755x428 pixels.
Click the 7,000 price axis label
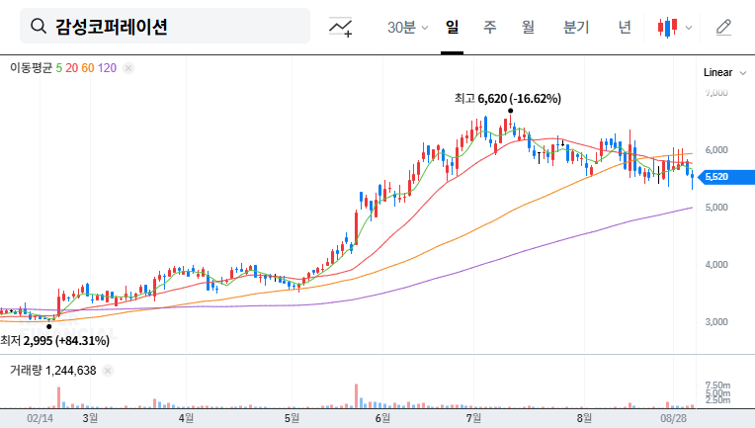coord(716,93)
